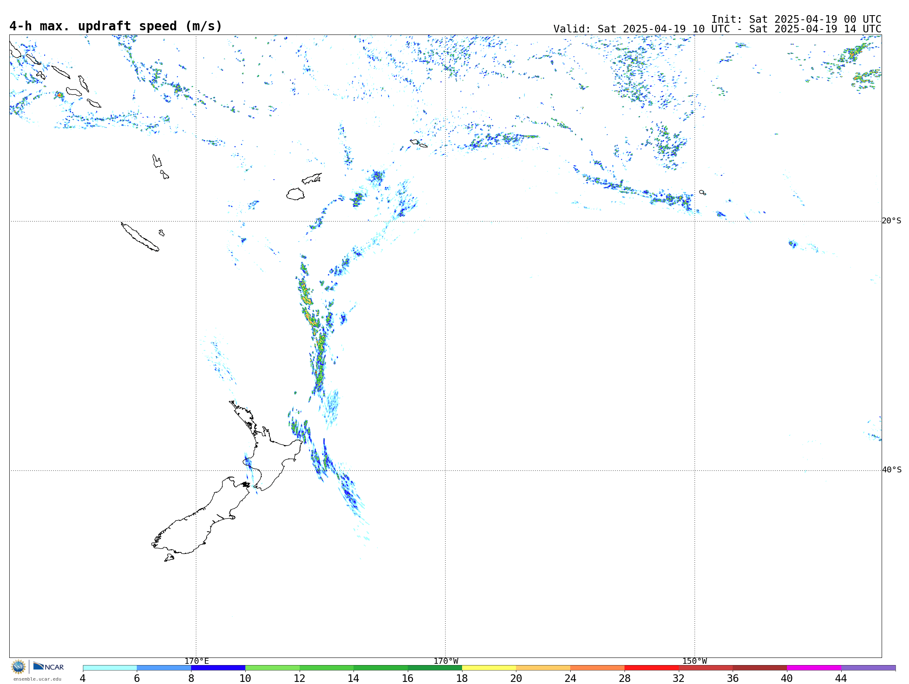Click the colorbar tick label 18

[x=462, y=678]
